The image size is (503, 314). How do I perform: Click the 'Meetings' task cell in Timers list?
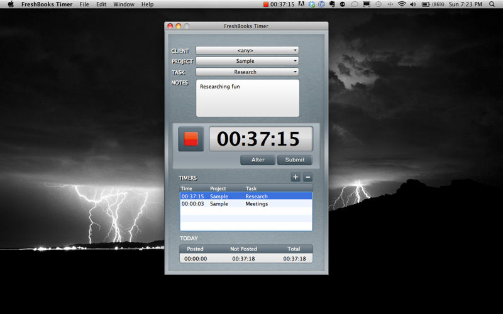pos(257,203)
